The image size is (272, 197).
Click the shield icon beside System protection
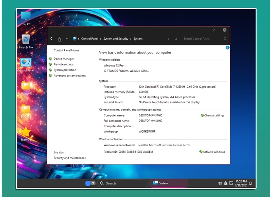pyautogui.click(x=50, y=70)
